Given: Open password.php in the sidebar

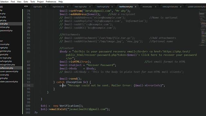Looking at the screenshot, I should 6,31.
